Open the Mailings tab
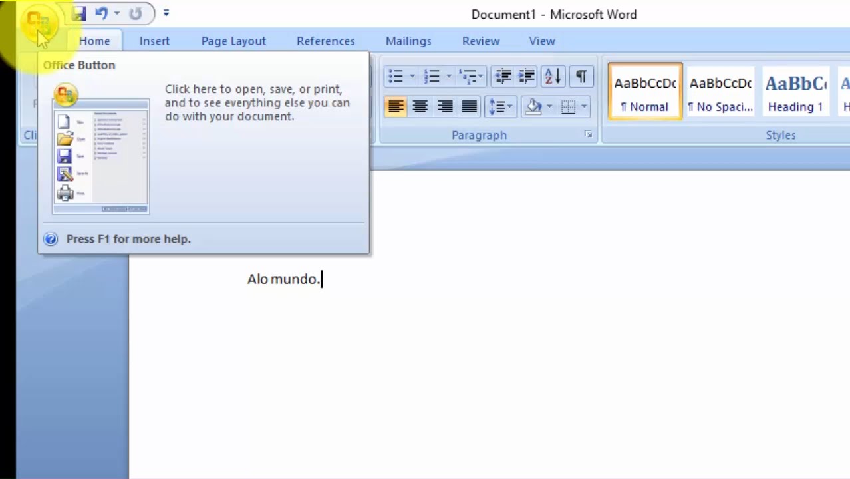 (408, 41)
